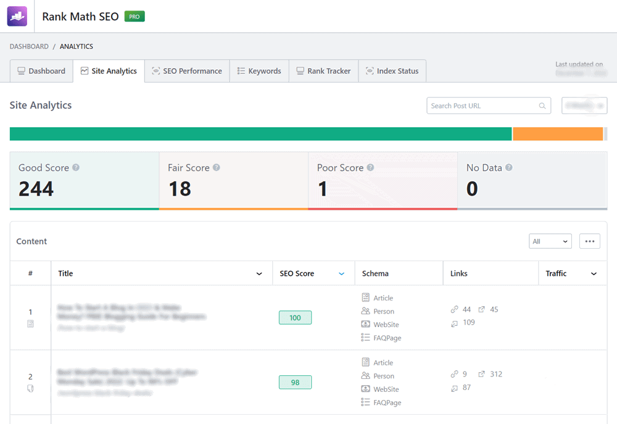Click row 1 Person schema icon

365,310
